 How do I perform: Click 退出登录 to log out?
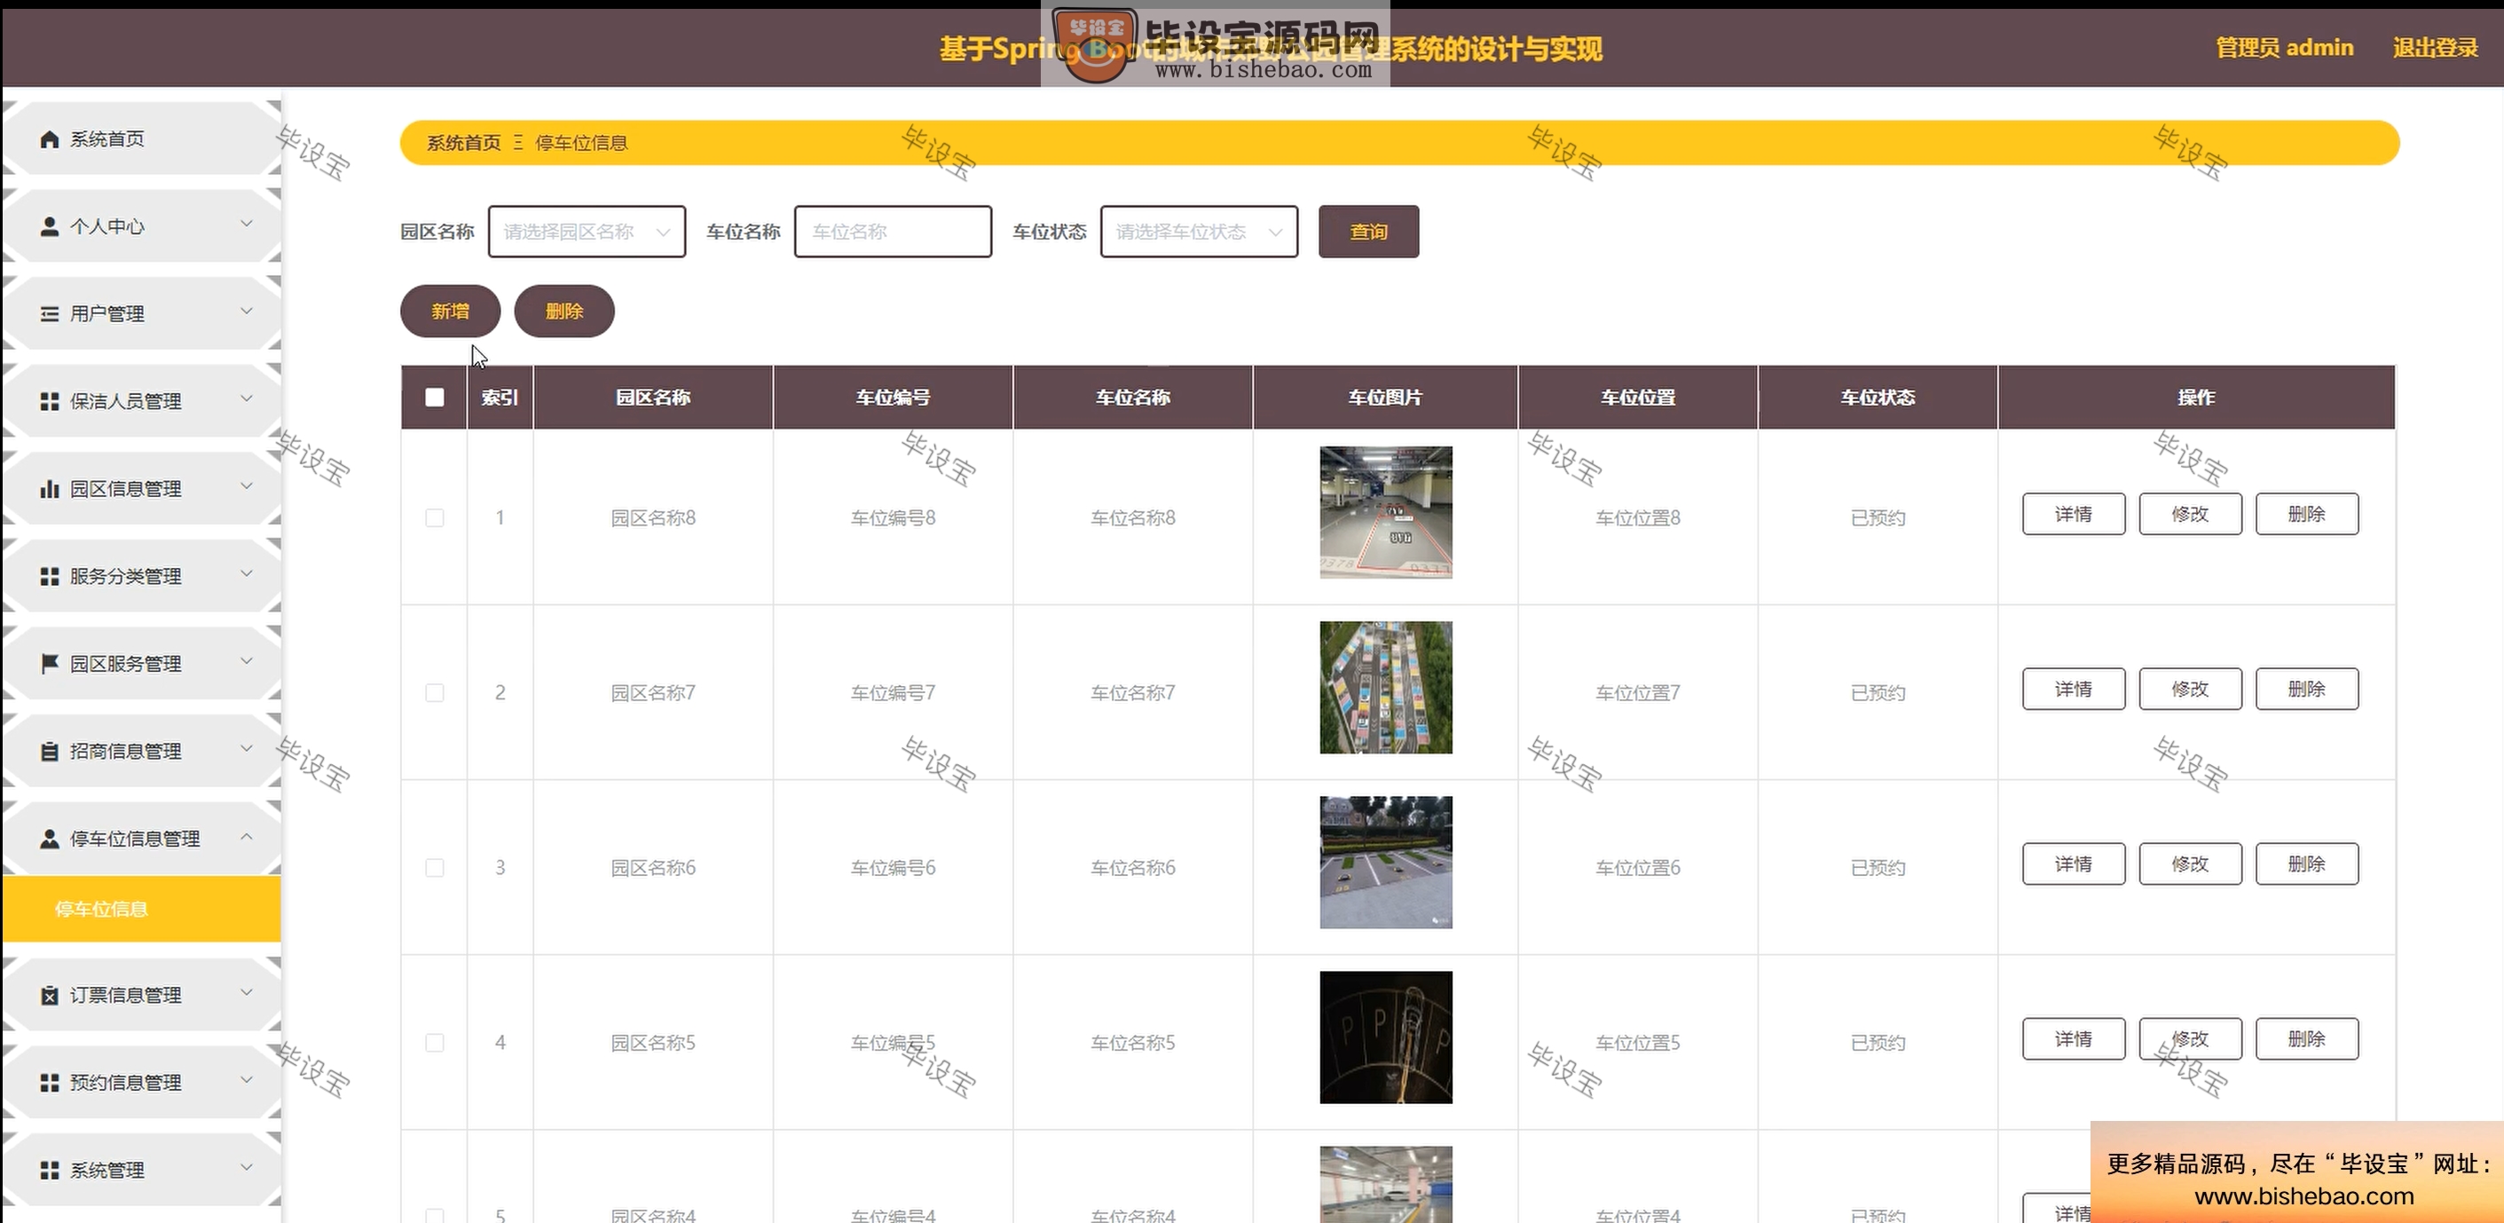coord(2435,48)
